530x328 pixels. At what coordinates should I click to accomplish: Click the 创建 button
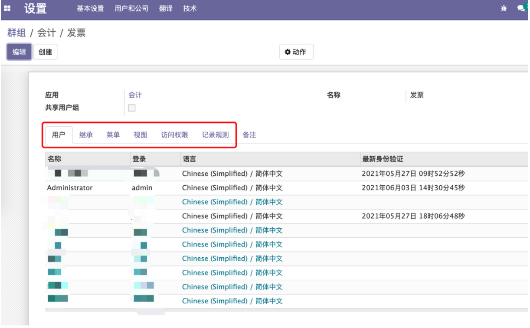tap(45, 52)
